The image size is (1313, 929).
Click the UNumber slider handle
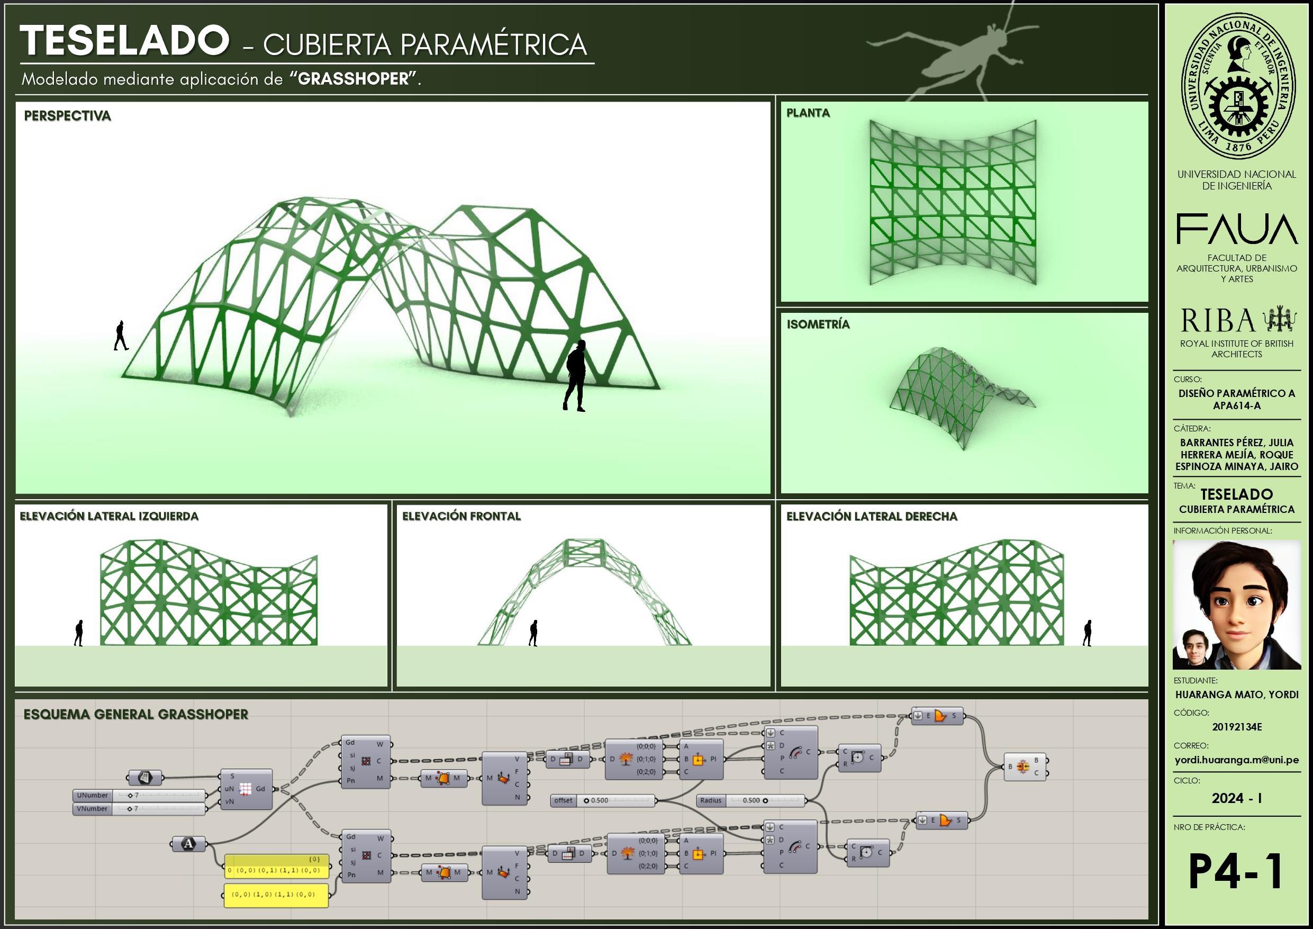click(x=130, y=795)
